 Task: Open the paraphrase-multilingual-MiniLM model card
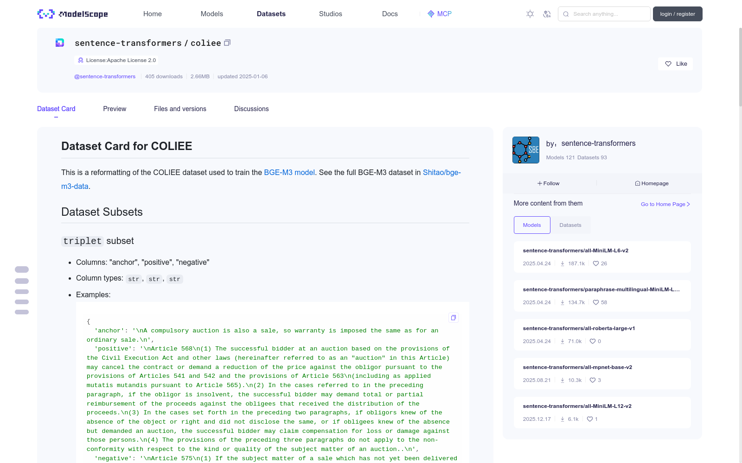pos(602,296)
